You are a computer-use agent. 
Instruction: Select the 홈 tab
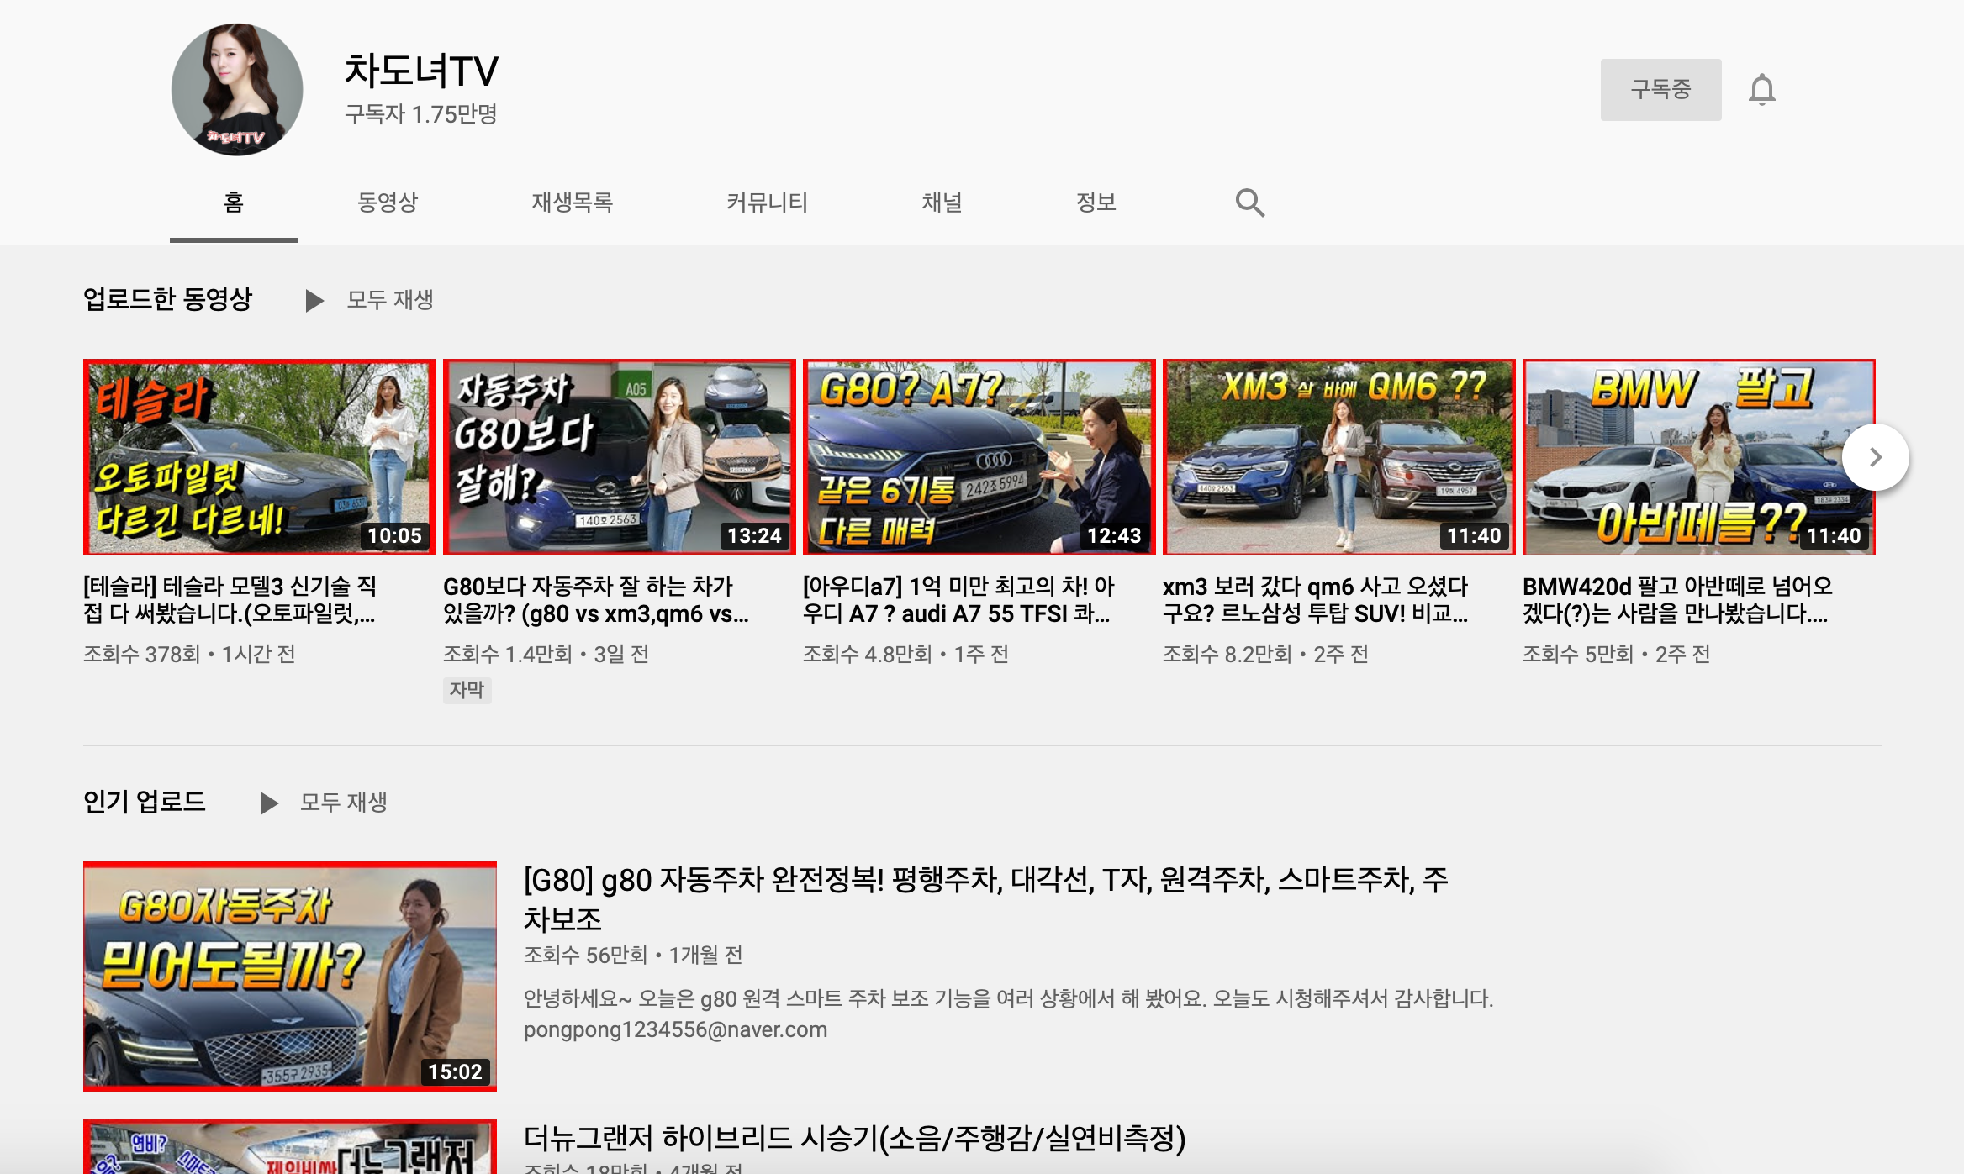pyautogui.click(x=234, y=203)
